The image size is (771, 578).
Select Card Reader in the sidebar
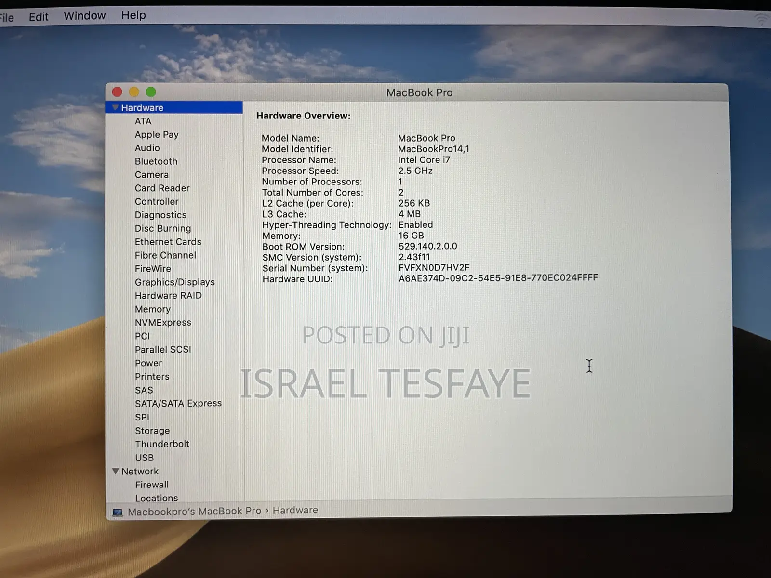point(162,188)
